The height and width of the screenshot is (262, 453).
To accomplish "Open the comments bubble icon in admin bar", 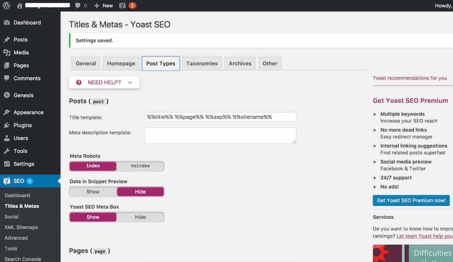I will 78,5.
